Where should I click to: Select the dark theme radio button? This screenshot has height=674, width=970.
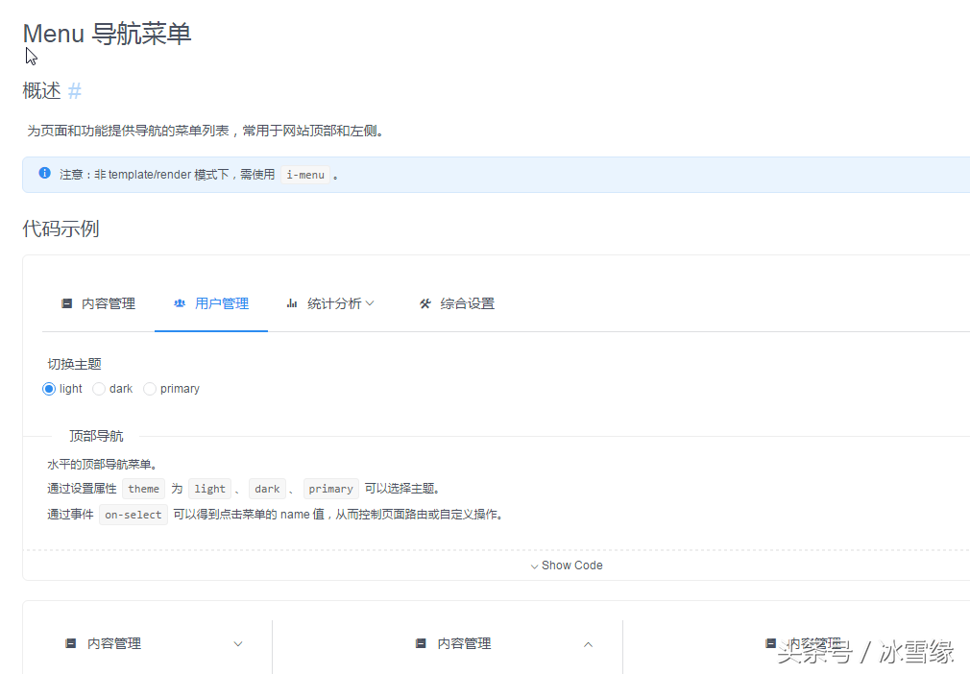pyautogui.click(x=99, y=389)
